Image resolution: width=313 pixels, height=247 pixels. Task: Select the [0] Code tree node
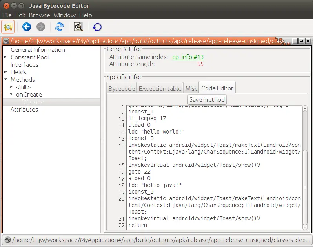(x=33, y=102)
